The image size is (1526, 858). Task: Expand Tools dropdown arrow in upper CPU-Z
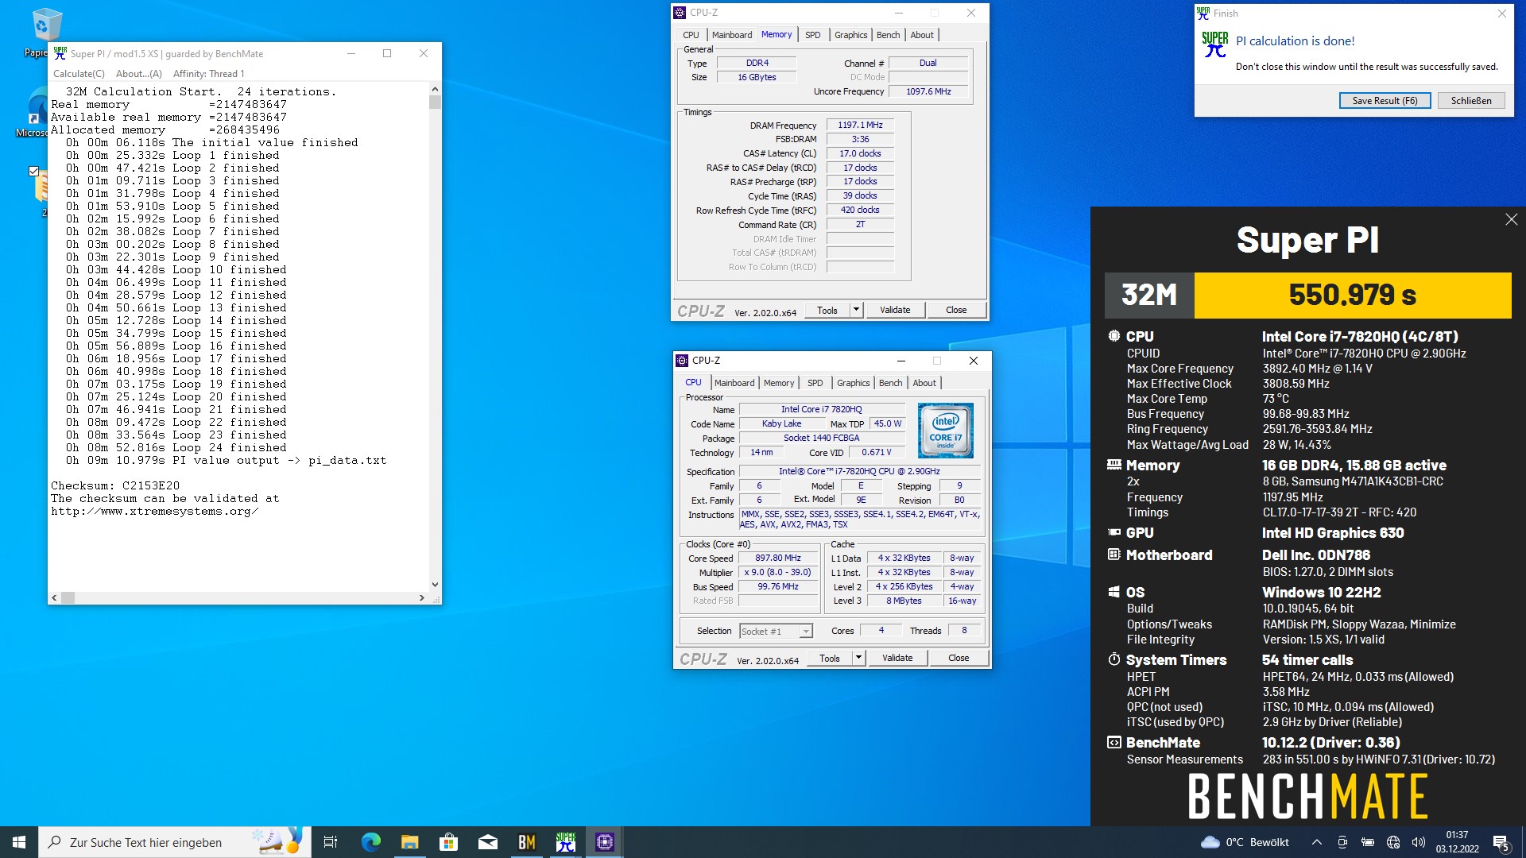click(x=856, y=311)
